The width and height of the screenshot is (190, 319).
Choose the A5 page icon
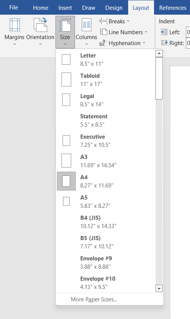[66, 201]
